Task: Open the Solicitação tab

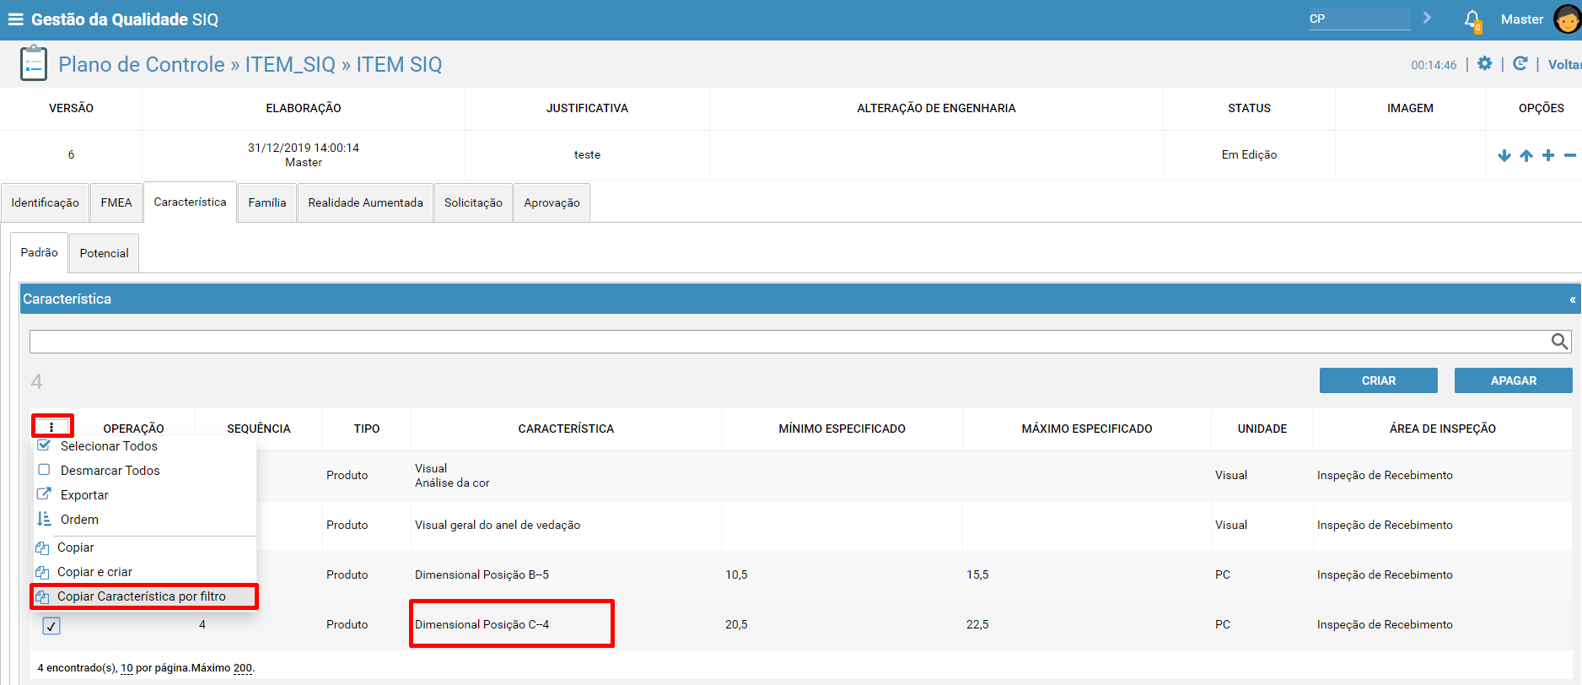Action: [x=473, y=202]
